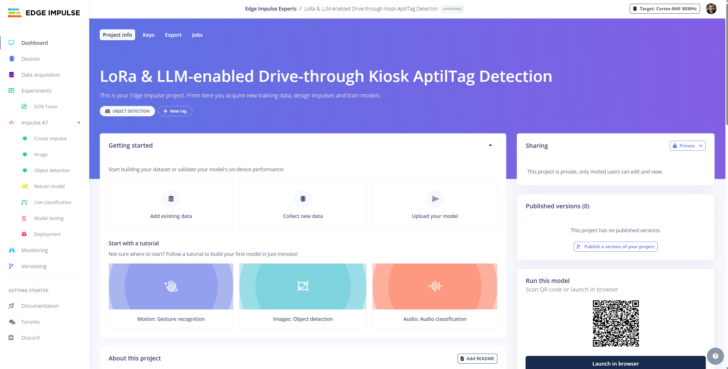Expand the Impulse #7 dropdown arrow

click(x=79, y=123)
